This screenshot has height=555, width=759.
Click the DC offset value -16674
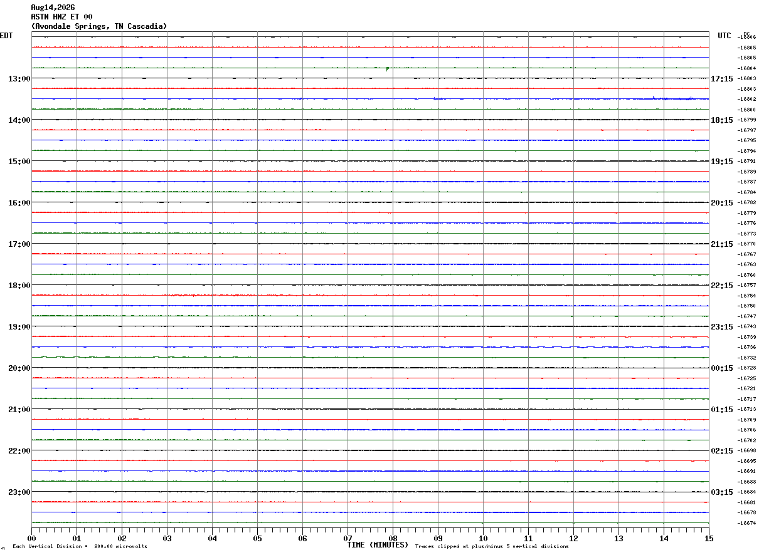click(x=747, y=523)
